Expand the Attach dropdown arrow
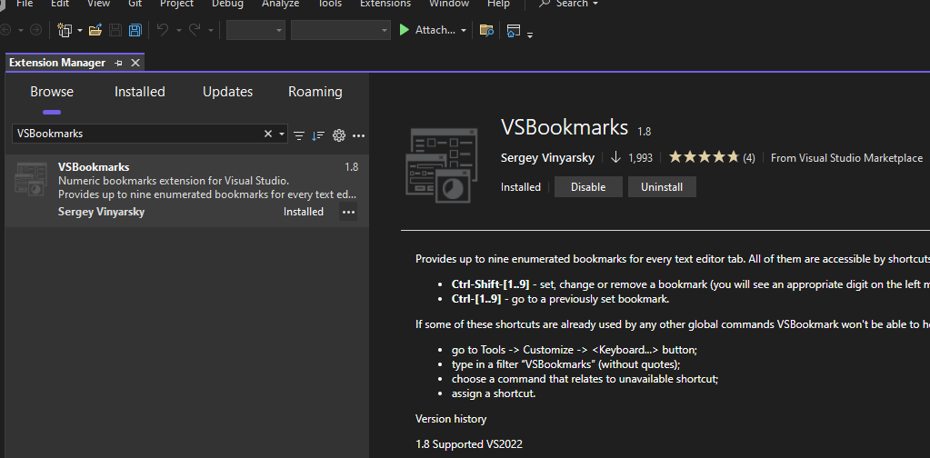Screen dimensions: 930x458 tap(464, 30)
